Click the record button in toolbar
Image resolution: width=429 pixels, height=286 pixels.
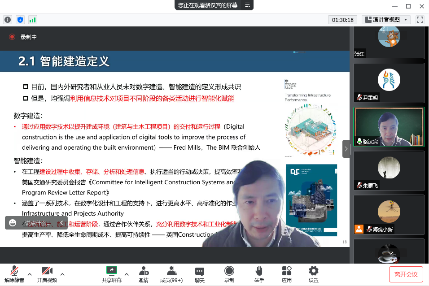[229, 274]
